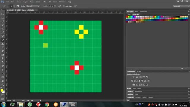
Task: Add an Invert adjustment
Action: click(x=134, y=84)
